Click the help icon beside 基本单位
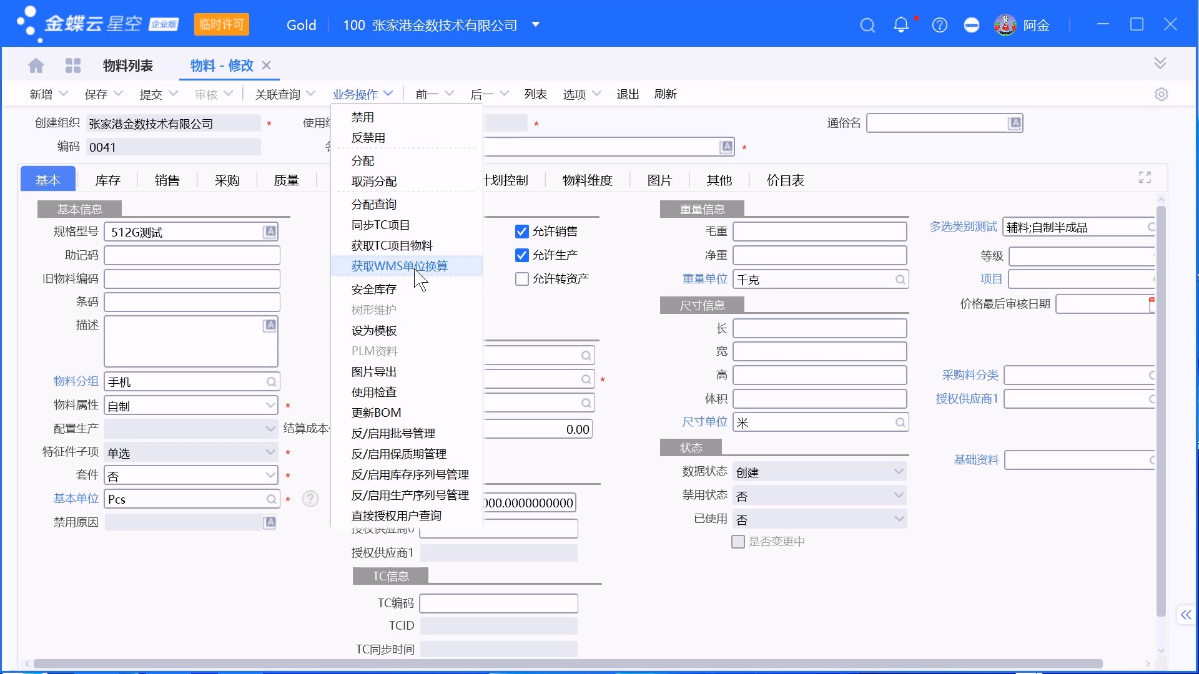The height and width of the screenshot is (674, 1199). tap(310, 499)
